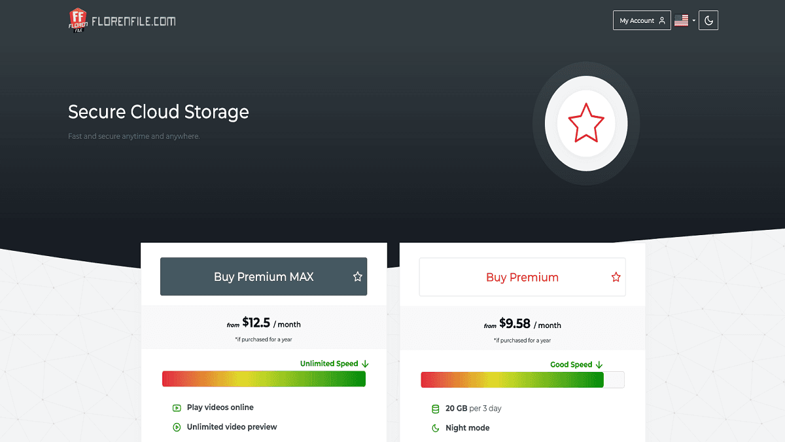The image size is (785, 442).
Task: Click the arrow next to Unlimited Speed
Action: click(365, 363)
